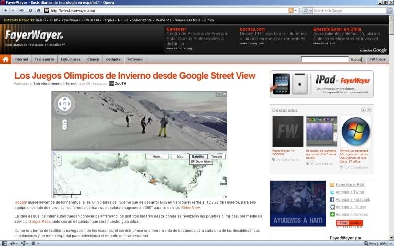Toggle the Show labels checkbox
The image size is (394, 246).
pos(193,162)
